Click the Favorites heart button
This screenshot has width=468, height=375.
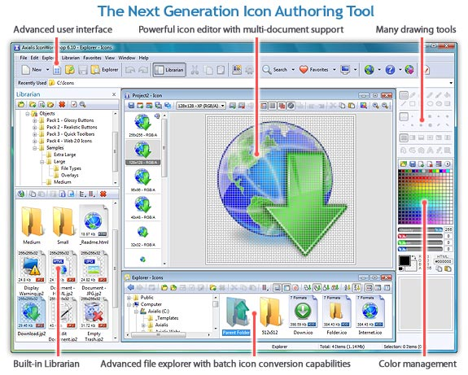point(313,70)
